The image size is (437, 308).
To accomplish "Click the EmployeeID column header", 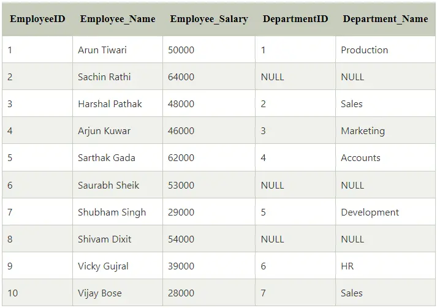I will point(37,19).
